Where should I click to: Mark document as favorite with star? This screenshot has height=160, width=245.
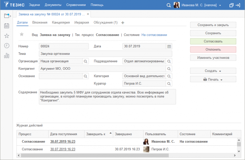click(x=22, y=35)
